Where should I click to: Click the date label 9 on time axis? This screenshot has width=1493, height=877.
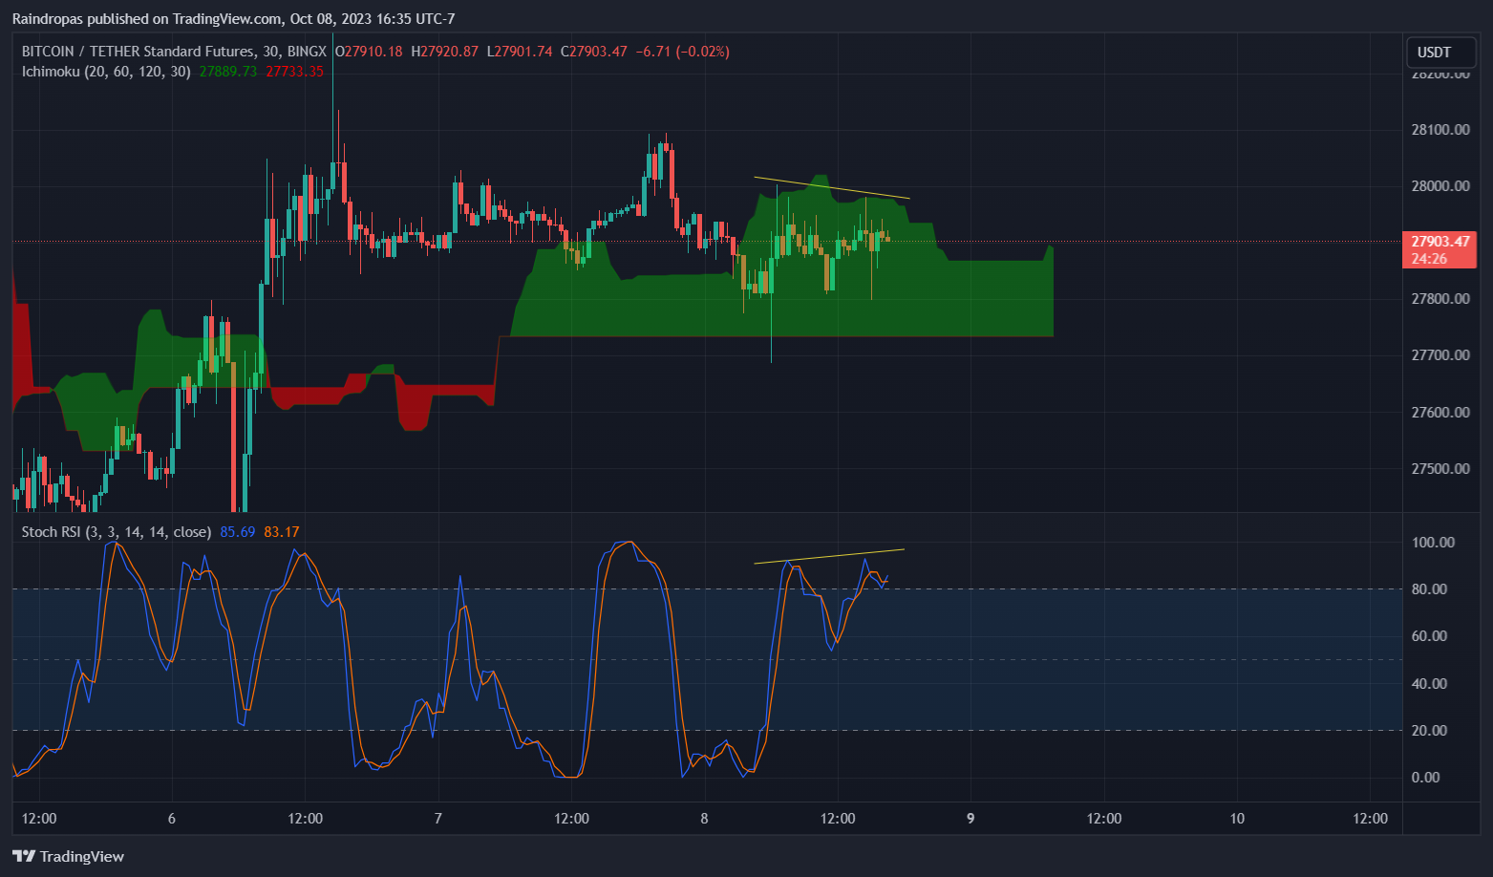(x=970, y=818)
